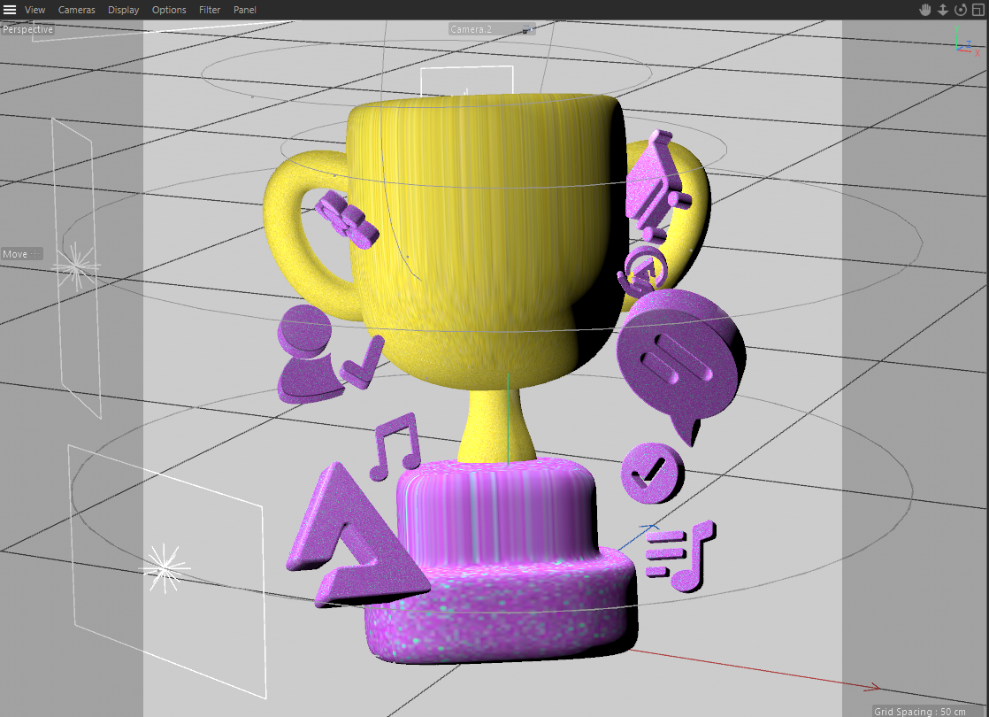Open the viewport hamburger menu

point(10,10)
